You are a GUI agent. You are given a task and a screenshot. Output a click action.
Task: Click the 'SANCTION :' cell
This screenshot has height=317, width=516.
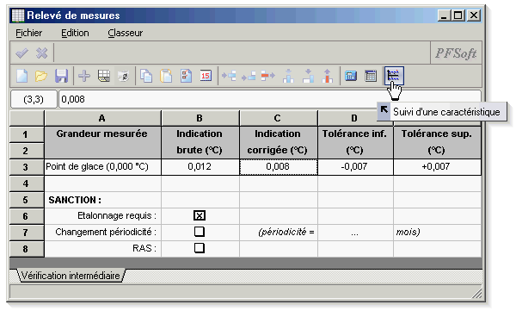(102, 200)
